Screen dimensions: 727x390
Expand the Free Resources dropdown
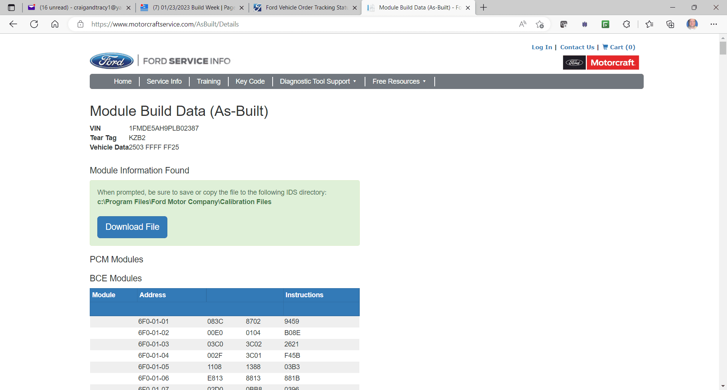click(x=399, y=81)
